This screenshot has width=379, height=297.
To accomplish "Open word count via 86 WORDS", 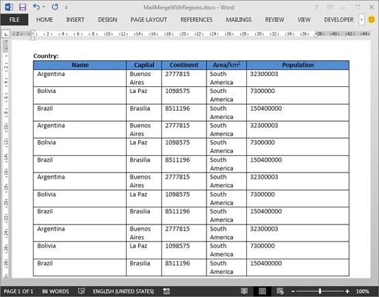I will click(x=55, y=292).
